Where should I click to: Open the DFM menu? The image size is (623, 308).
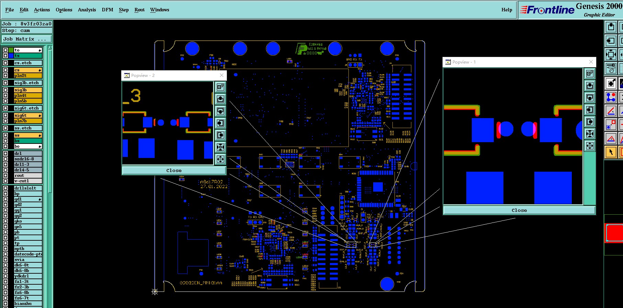tap(107, 10)
